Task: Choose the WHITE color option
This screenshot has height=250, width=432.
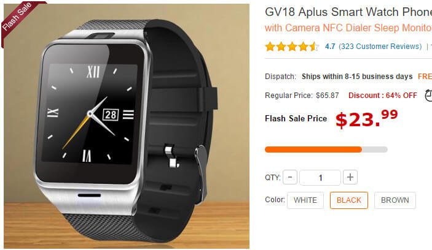Action: click(x=305, y=200)
